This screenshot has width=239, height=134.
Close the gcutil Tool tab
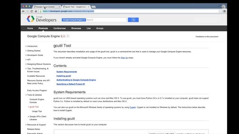pyautogui.click(x=89, y=7)
